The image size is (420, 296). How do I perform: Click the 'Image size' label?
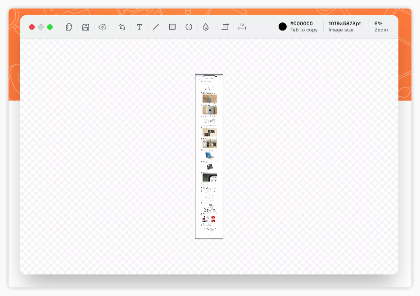tap(341, 30)
